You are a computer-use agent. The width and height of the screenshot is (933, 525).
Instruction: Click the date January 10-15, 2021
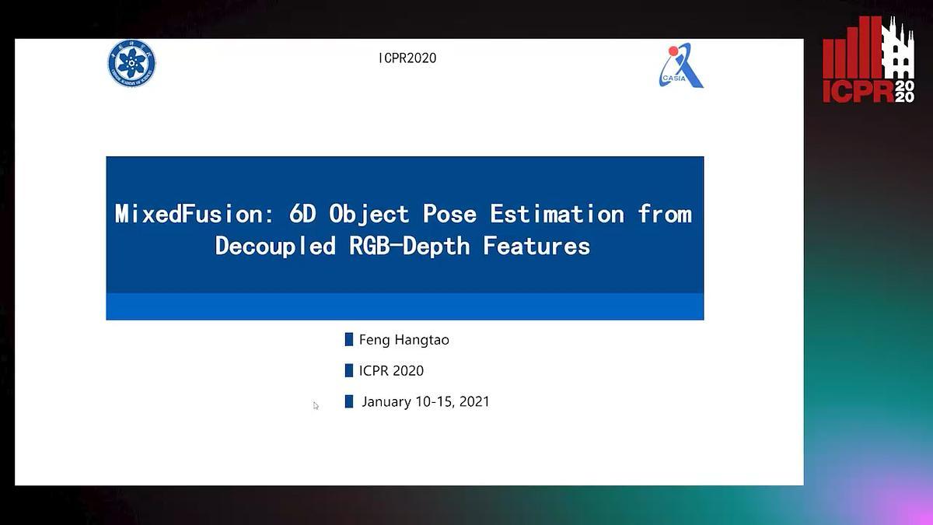425,402
